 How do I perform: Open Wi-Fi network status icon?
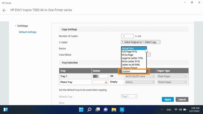(176, 110)
